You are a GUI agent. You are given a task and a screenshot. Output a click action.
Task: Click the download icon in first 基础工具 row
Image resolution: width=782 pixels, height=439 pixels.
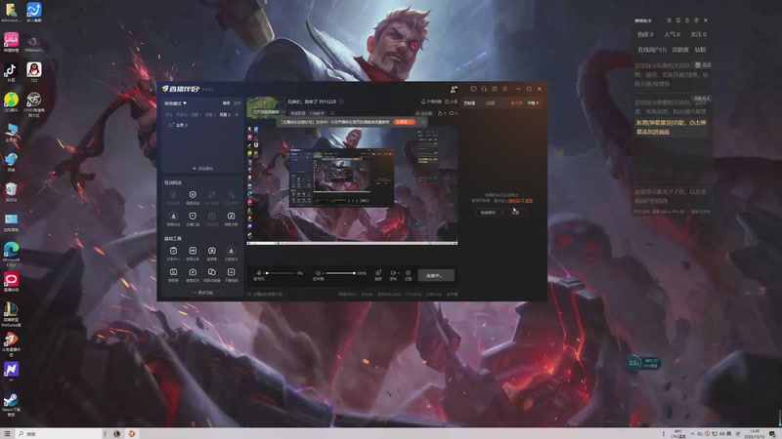(x=231, y=251)
